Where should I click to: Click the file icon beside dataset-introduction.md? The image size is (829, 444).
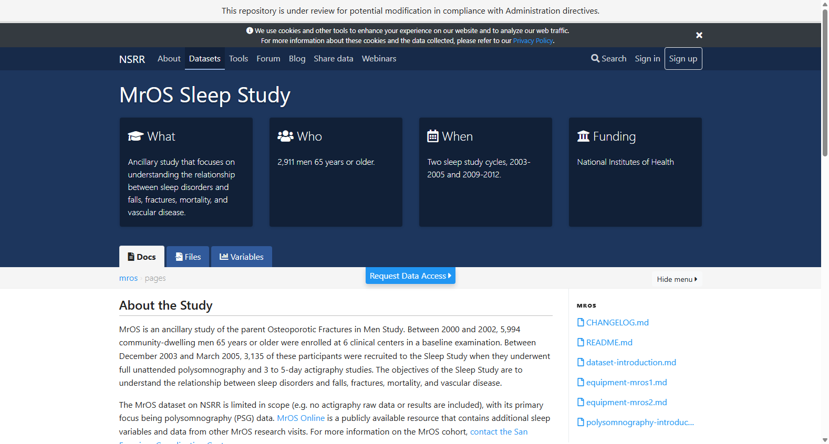tap(581, 362)
